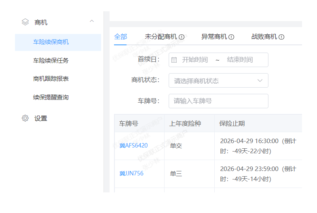Image resolution: width=317 pixels, height=213 pixels.
Task: Open the 设置 menu label
Action: (x=40, y=118)
